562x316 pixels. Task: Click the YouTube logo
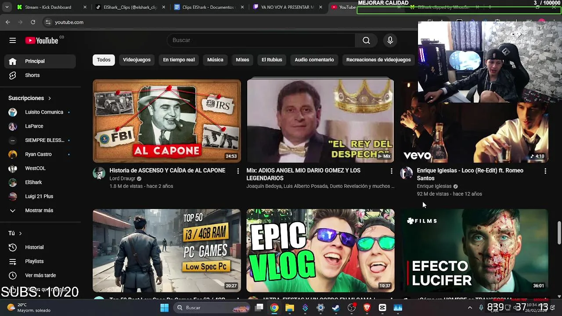point(42,40)
